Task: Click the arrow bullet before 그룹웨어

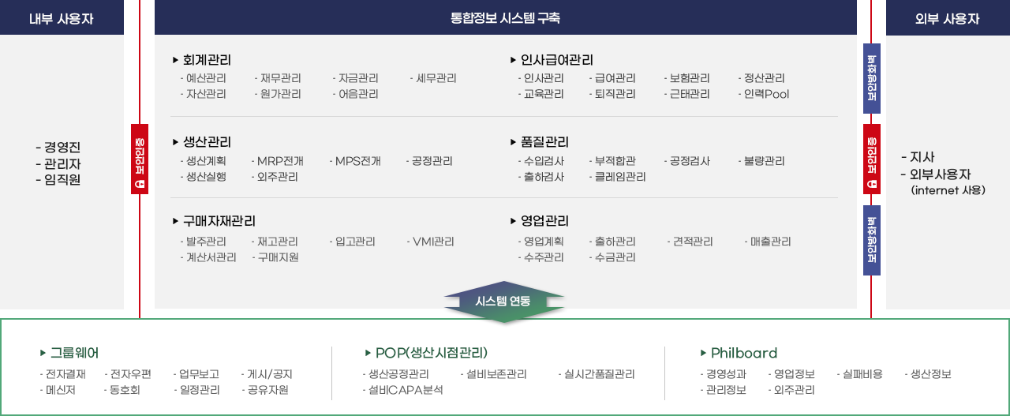Action: 43,353
